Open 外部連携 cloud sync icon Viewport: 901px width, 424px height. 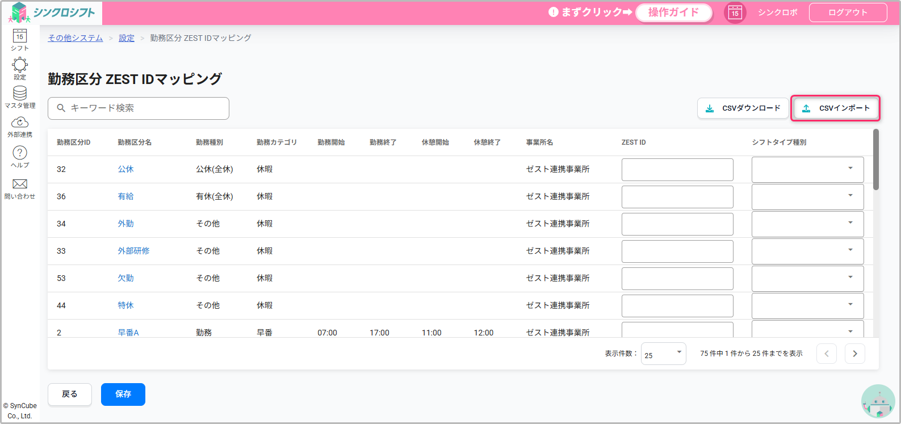pos(20,127)
